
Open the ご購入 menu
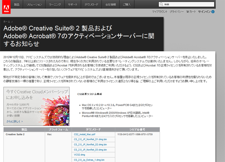tap(127, 4)
